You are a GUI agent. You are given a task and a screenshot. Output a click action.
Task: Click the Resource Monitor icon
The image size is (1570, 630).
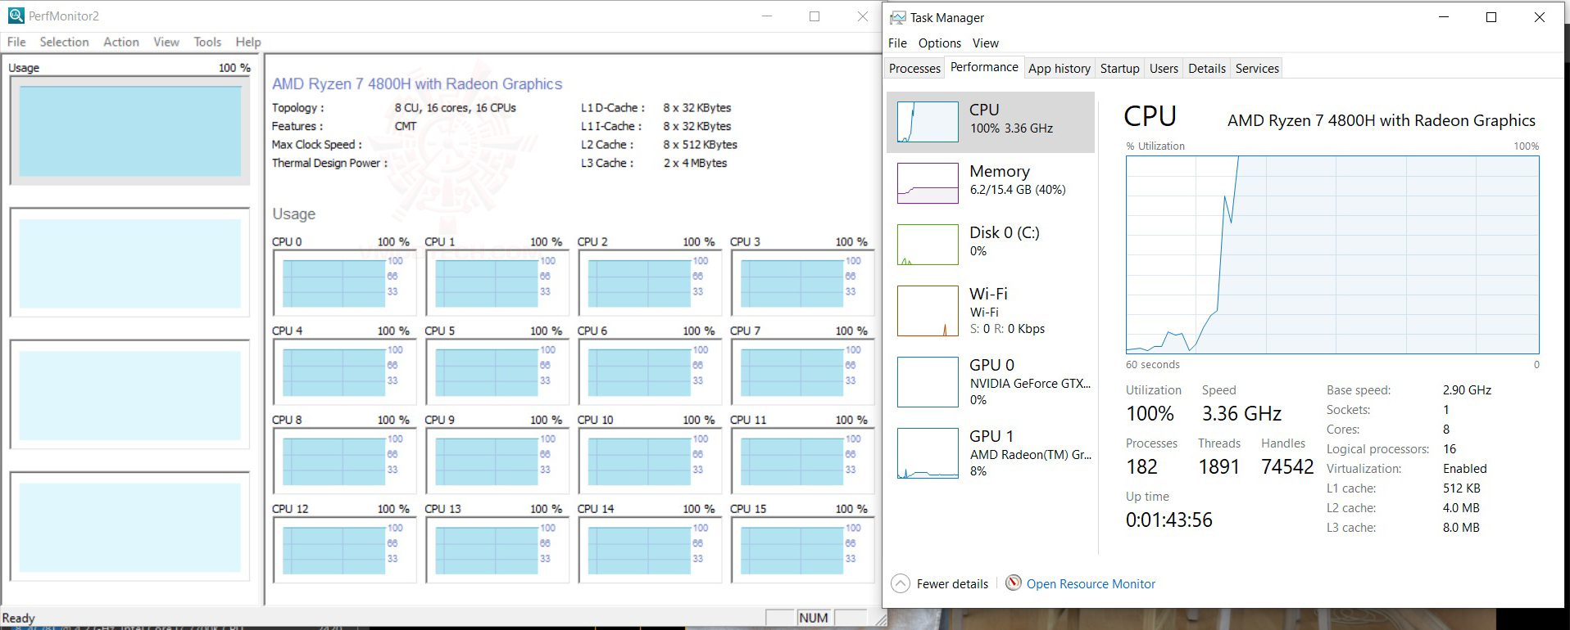(1014, 583)
